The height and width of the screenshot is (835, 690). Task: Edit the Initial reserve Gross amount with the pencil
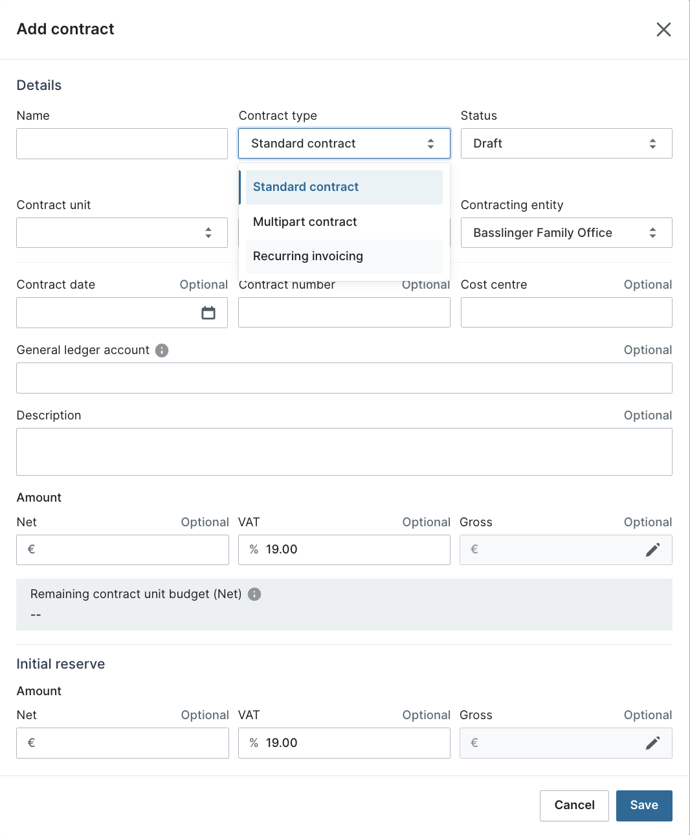[652, 743]
